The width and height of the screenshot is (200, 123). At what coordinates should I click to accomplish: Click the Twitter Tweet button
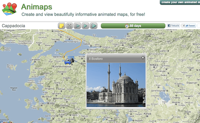coord(190,26)
